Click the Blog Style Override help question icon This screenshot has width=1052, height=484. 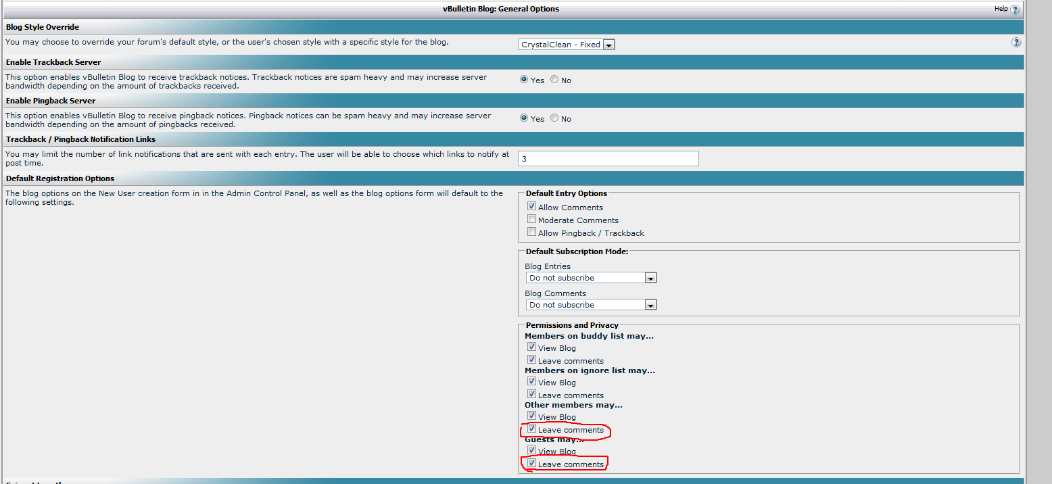click(x=1016, y=42)
